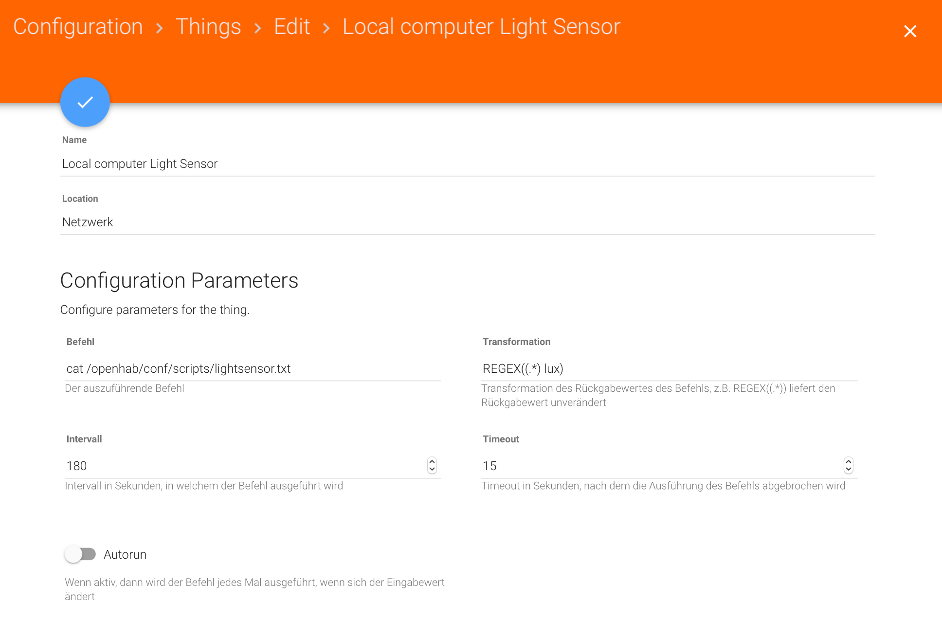Go to Configuration breadcrumb
942x621 pixels.
click(x=78, y=26)
